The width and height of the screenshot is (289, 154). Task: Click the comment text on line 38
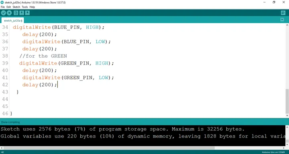point(43,56)
